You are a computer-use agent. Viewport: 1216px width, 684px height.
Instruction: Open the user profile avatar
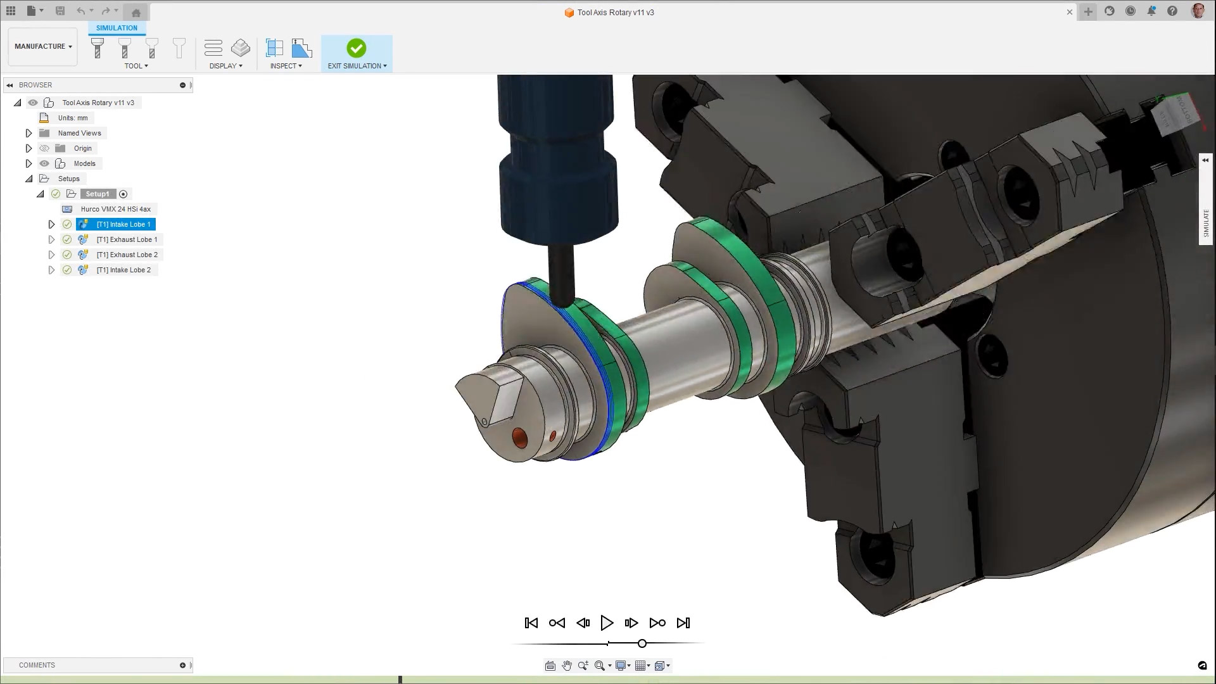pos(1198,11)
